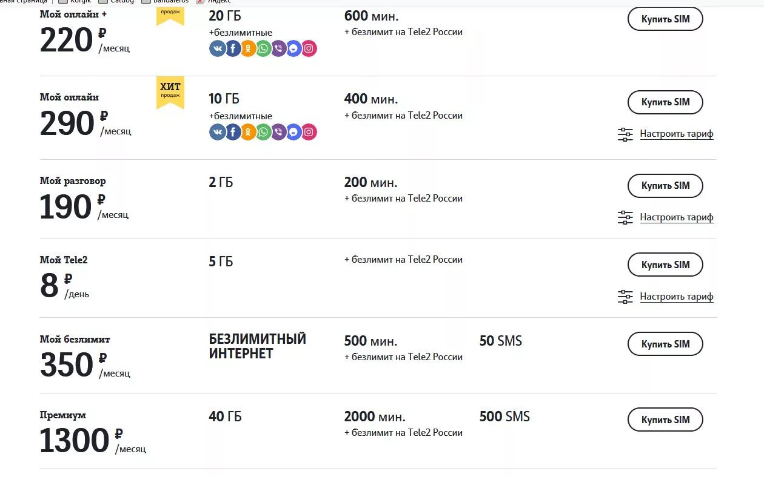Buy a SIM for the 220 ₽ plan
764x477 pixels.
coord(665,19)
